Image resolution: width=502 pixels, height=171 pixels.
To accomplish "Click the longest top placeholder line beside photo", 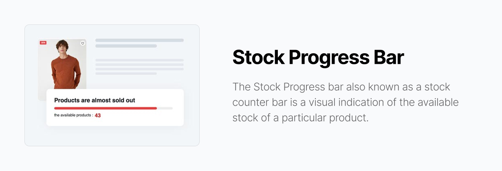I will click(x=139, y=40).
